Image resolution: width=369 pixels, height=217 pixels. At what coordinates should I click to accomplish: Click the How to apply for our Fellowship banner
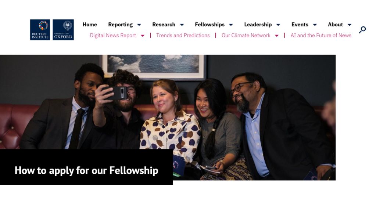click(86, 170)
